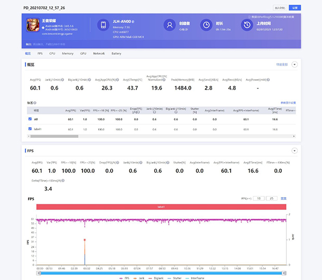Click the chart time range slider bar
The height and width of the screenshot is (280, 322).
point(161,272)
